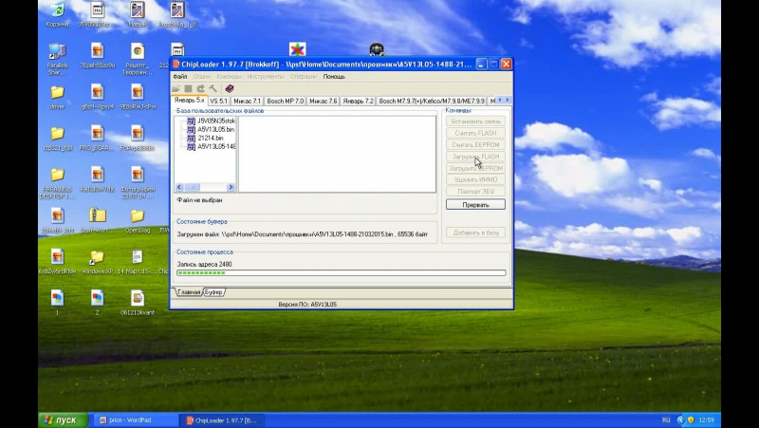Image resolution: width=759 pixels, height=428 pixels.
Task: Open the пуск Start button
Action: pos(64,420)
